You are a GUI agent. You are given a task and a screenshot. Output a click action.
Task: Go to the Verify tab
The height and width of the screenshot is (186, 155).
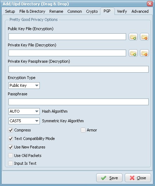coord(122,11)
